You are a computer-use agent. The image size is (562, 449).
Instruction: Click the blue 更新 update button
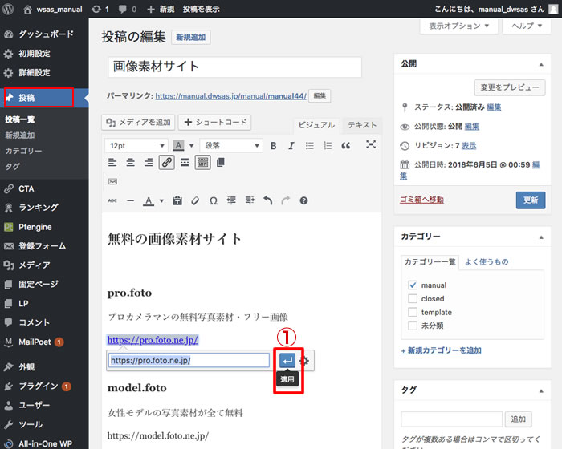tap(530, 200)
